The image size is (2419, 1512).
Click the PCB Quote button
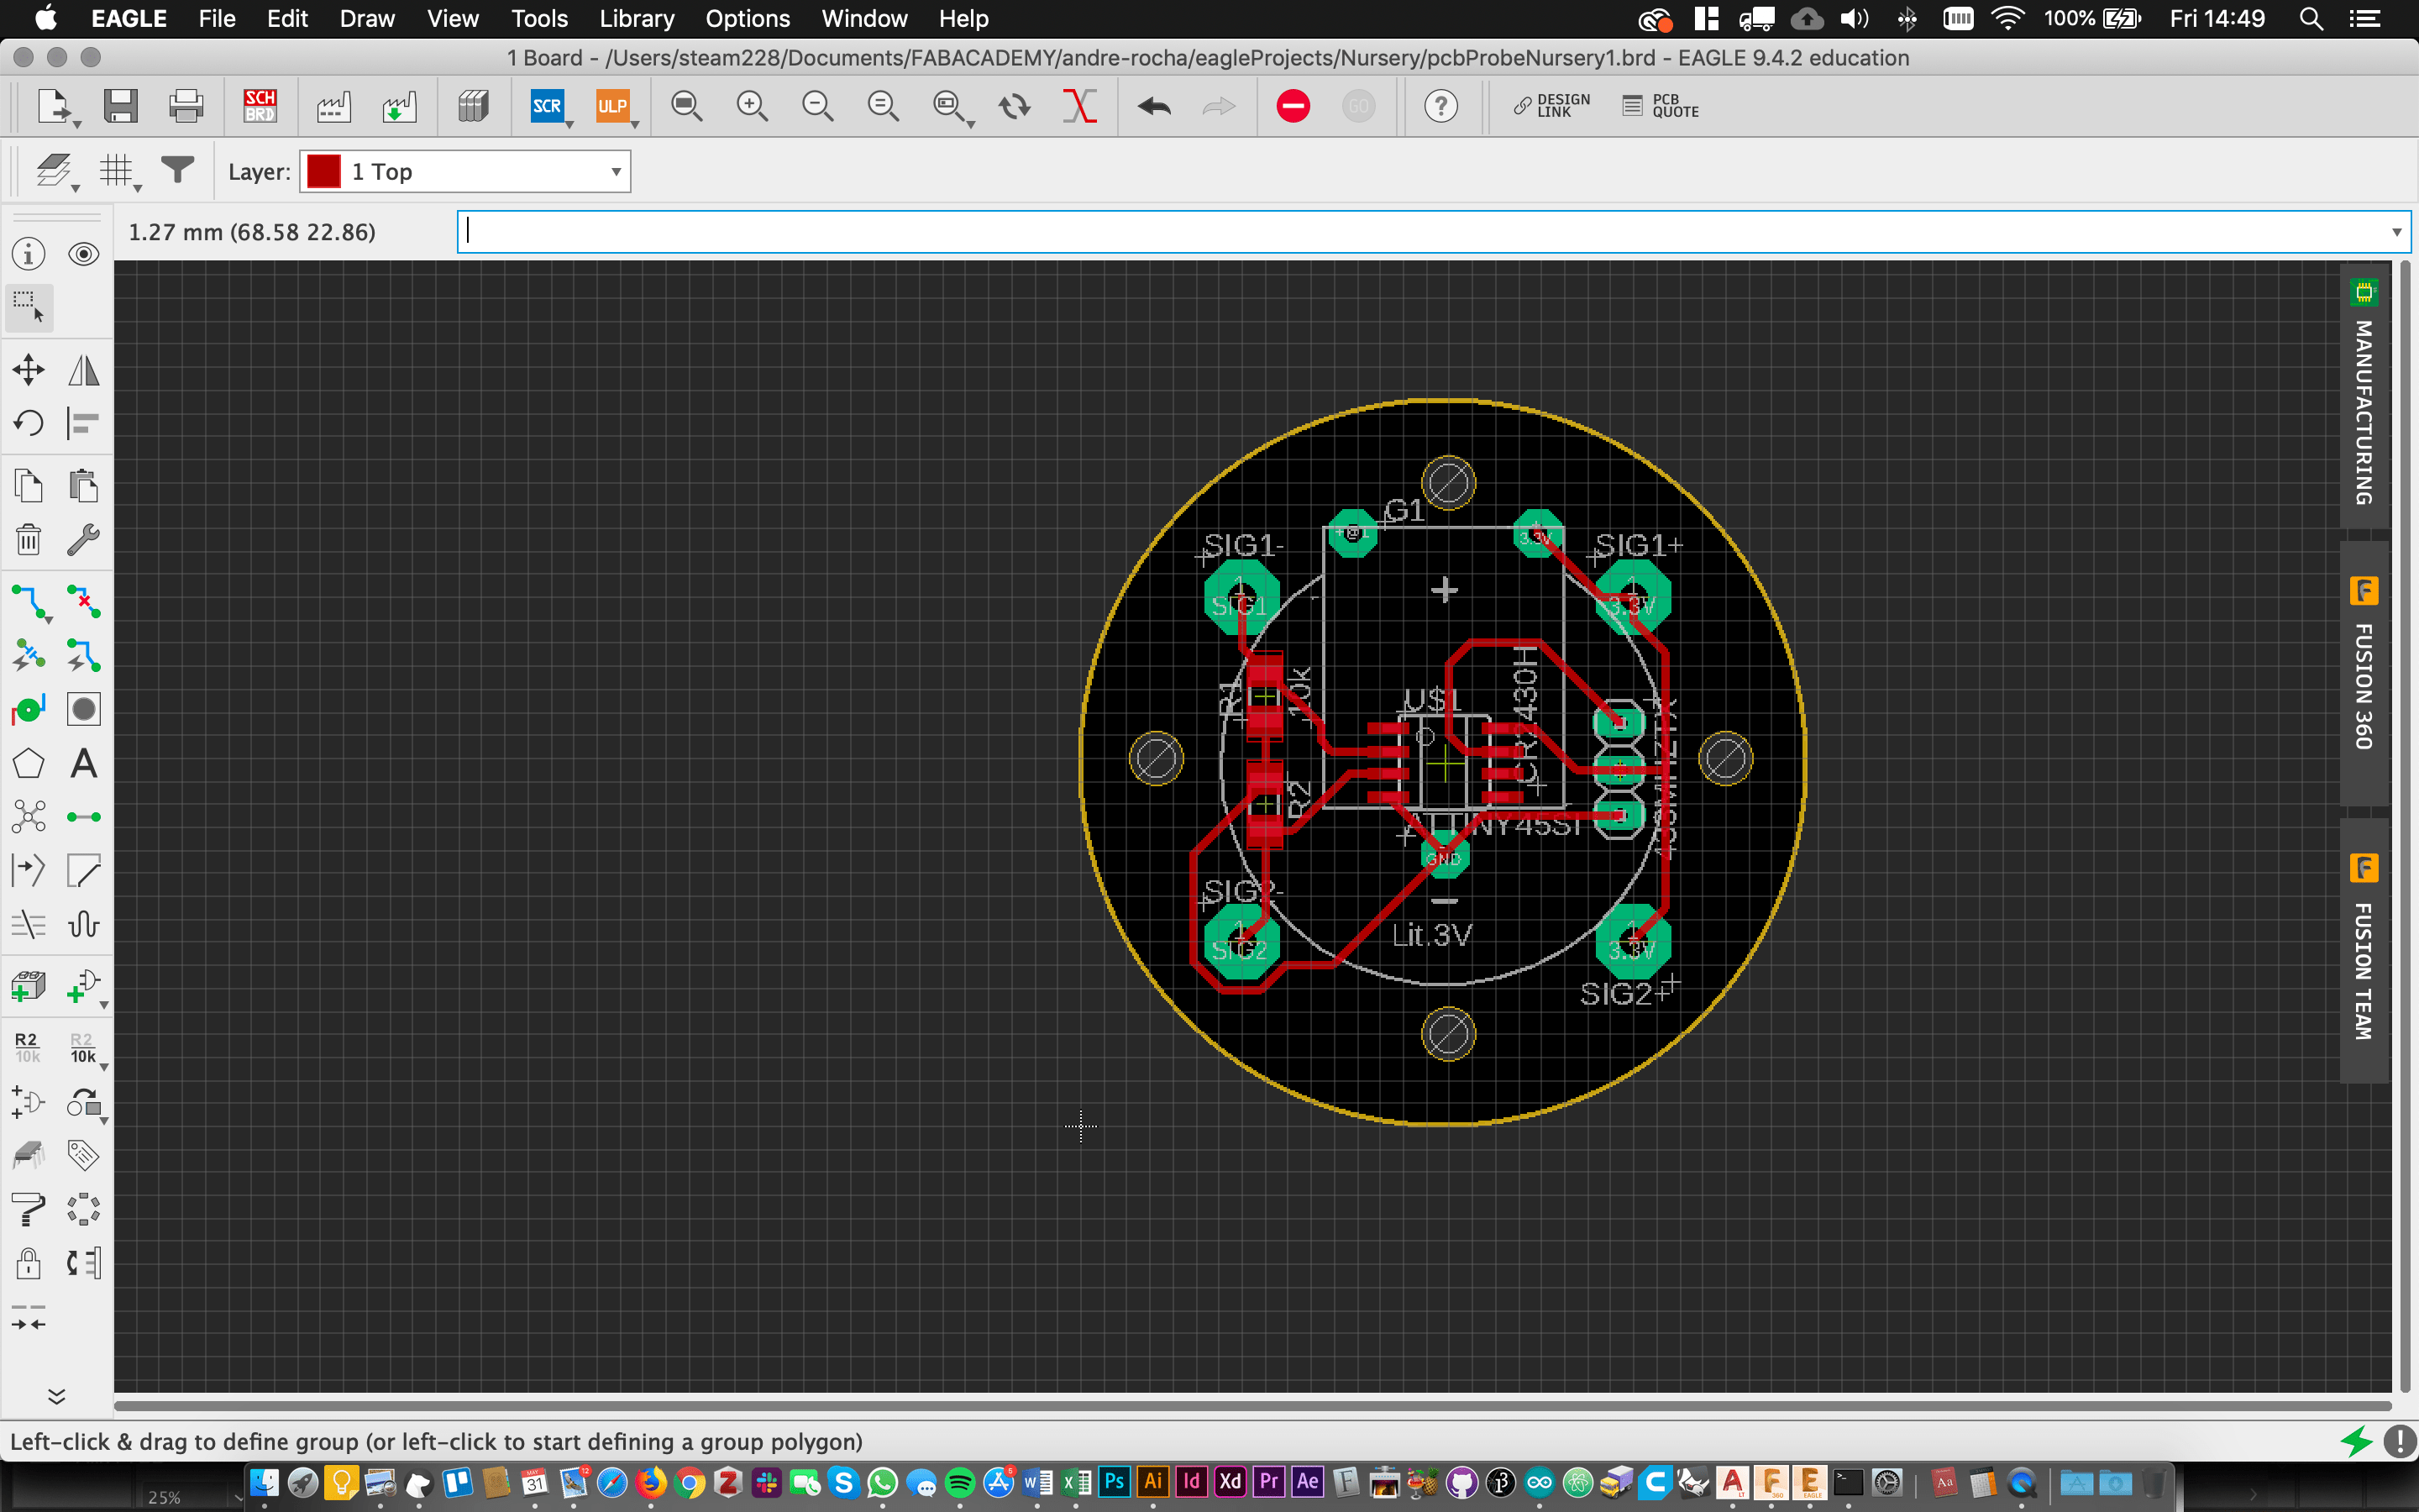[x=1661, y=106]
